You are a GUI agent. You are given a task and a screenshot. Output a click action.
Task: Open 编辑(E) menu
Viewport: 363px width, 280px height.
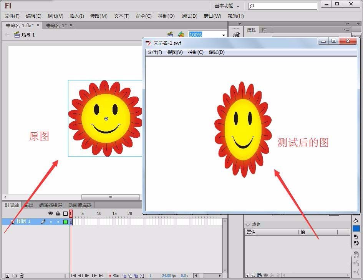(33, 16)
